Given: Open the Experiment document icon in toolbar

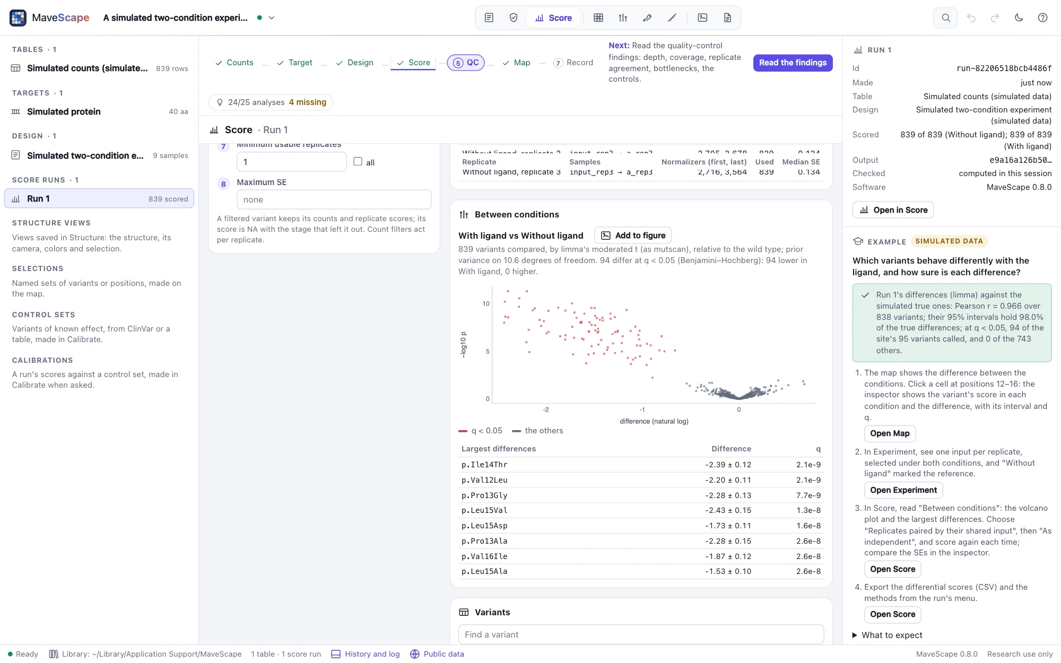Looking at the screenshot, I should pos(489,18).
